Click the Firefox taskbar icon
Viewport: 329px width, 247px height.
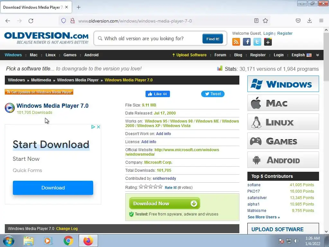click(x=88, y=241)
